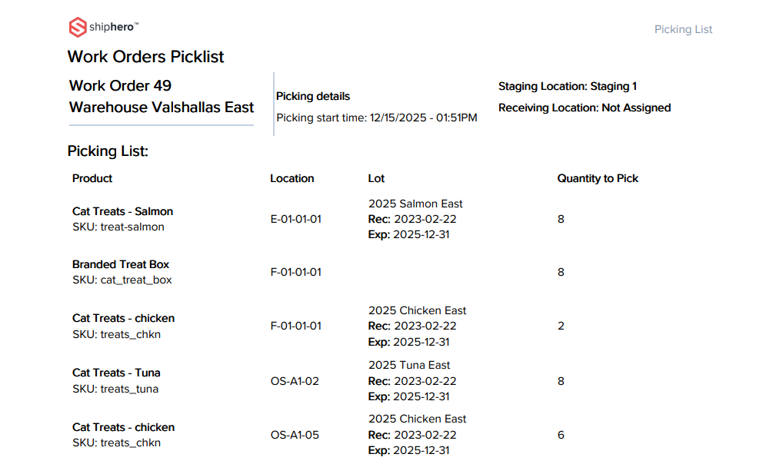Select the Staging Location: Staging 1 text
The height and width of the screenshot is (474, 783).
pyautogui.click(x=567, y=86)
